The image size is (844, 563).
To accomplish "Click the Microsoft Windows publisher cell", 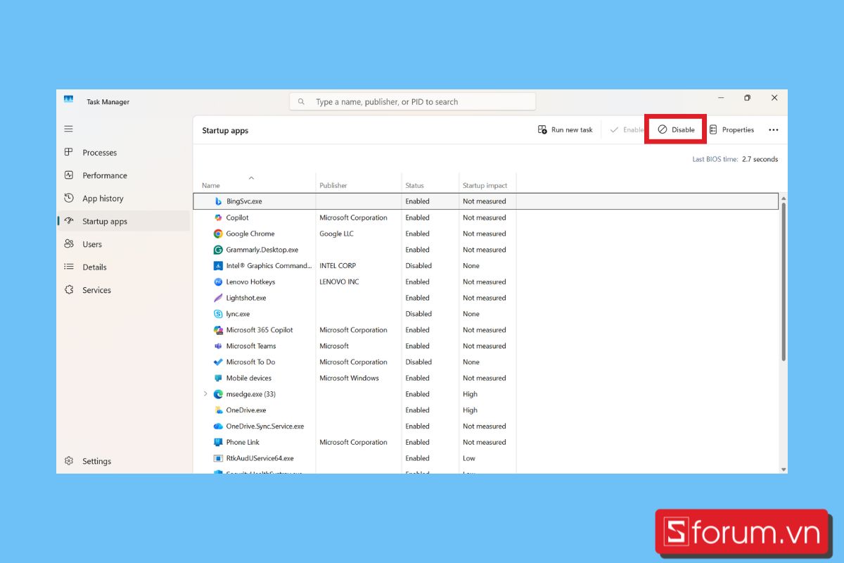I will pyautogui.click(x=349, y=378).
